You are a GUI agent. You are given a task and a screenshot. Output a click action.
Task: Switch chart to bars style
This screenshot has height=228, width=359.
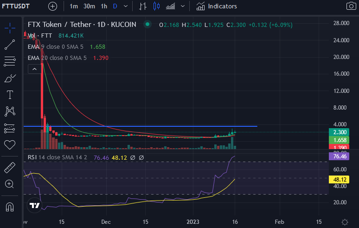[143, 7]
